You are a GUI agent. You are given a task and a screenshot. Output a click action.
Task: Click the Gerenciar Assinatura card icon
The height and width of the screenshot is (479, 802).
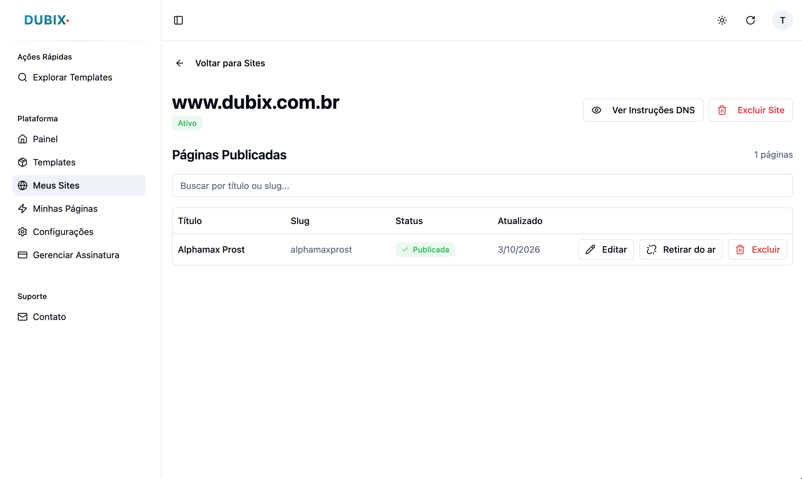click(22, 255)
